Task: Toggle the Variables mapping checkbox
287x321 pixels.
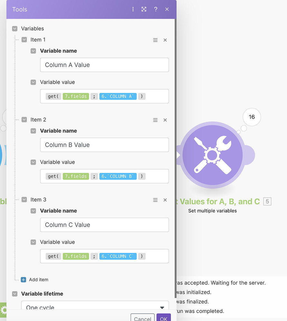Action: click(x=14, y=28)
